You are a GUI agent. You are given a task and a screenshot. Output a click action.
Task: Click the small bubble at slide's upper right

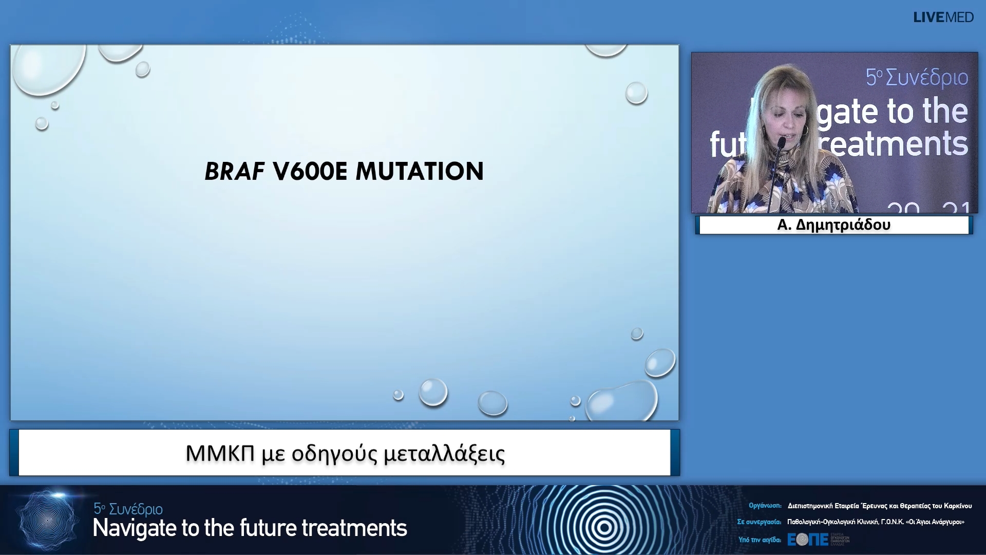coord(636,93)
